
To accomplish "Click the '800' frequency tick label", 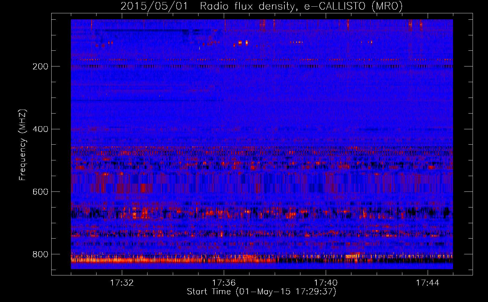I will [40, 254].
